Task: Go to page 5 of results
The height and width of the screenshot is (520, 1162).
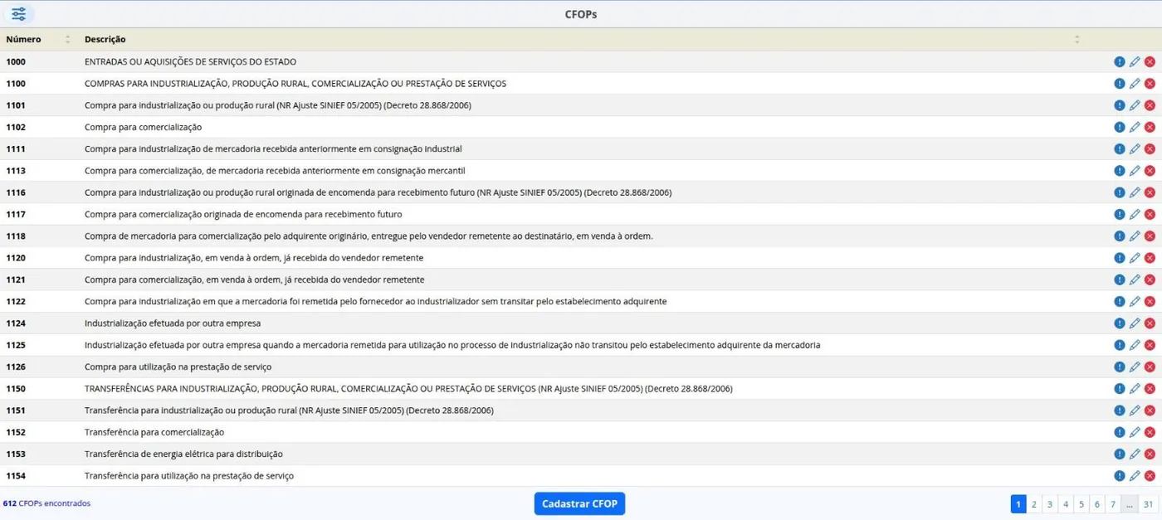Action: tap(1081, 504)
